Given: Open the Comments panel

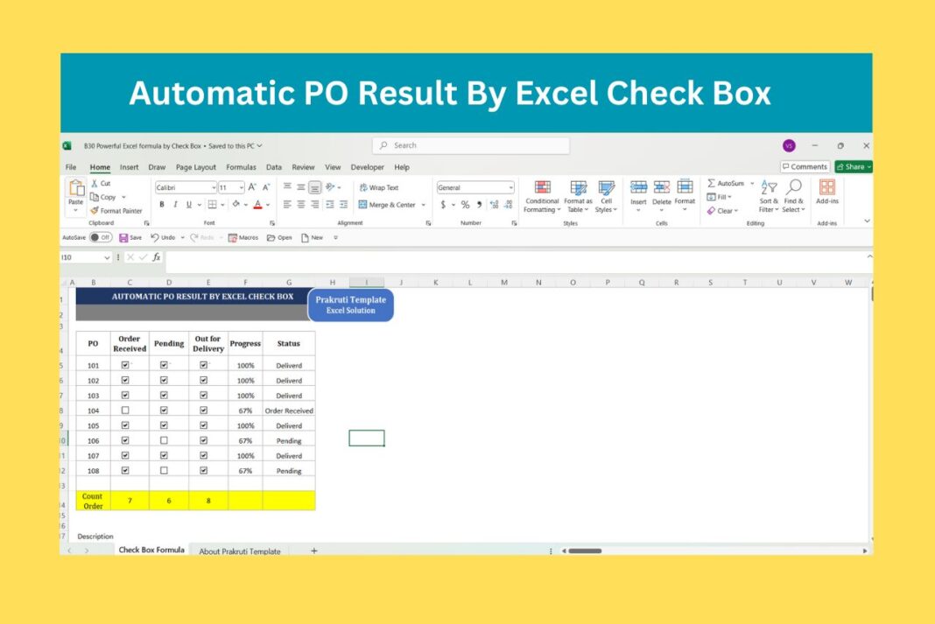Looking at the screenshot, I should (x=804, y=166).
